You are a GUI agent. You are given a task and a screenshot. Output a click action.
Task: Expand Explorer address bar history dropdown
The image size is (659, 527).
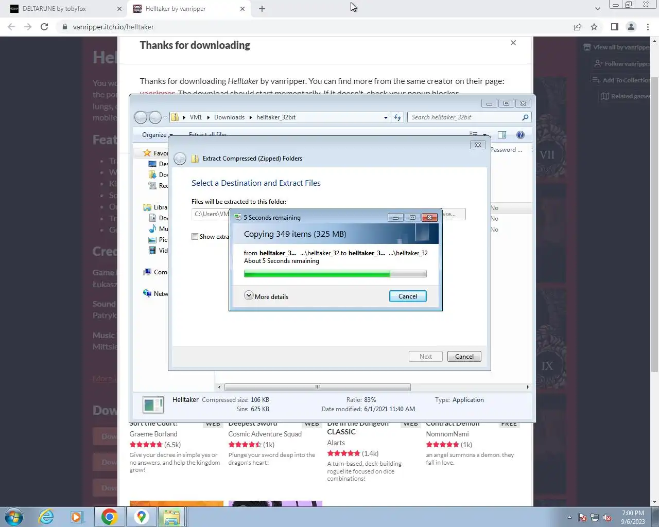click(386, 117)
